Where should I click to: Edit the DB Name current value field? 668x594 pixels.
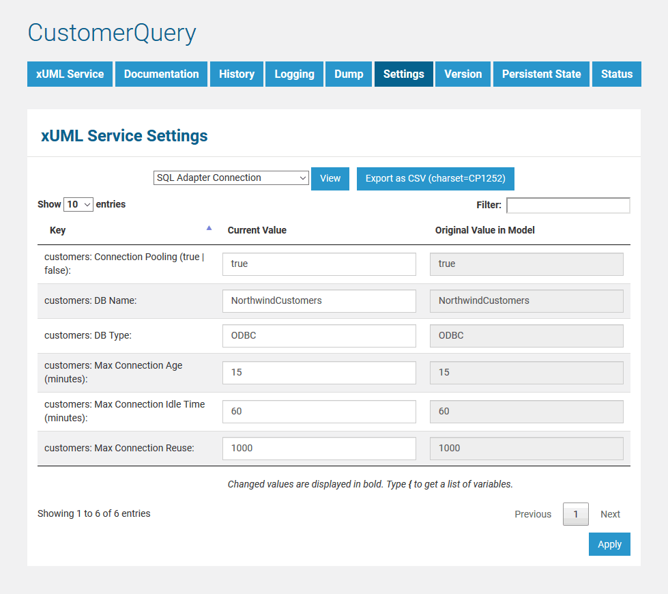click(319, 301)
